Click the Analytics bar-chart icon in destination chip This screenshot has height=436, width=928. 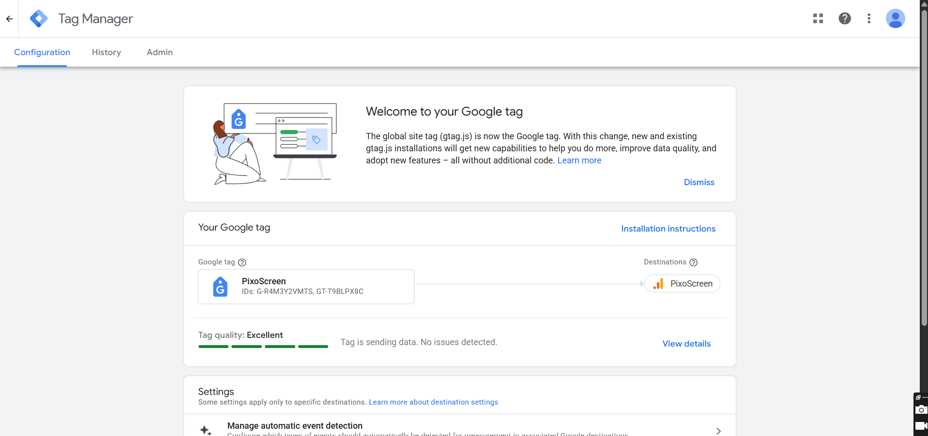tap(658, 284)
